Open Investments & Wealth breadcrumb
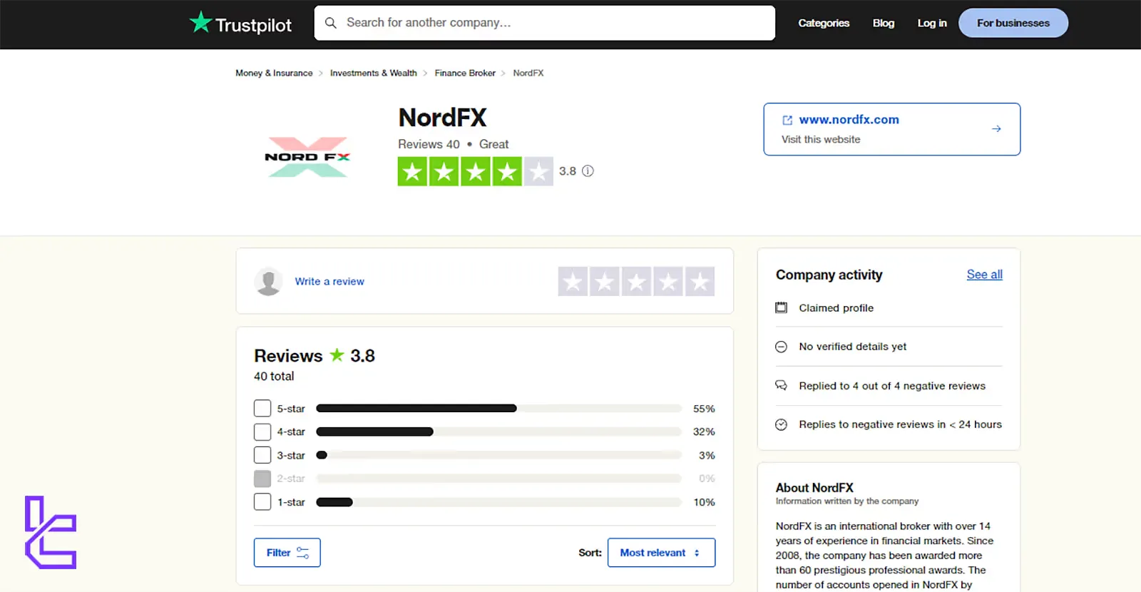This screenshot has height=592, width=1141. point(374,73)
